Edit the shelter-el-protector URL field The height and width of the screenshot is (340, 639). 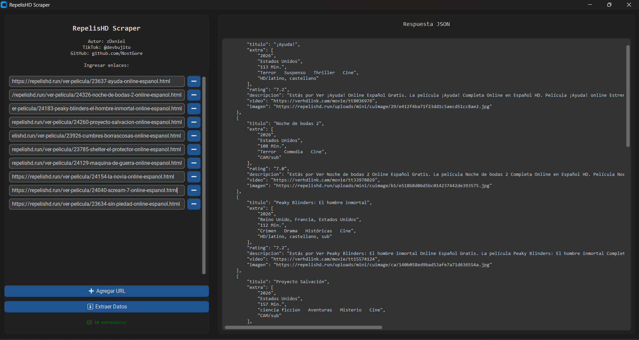(x=97, y=150)
